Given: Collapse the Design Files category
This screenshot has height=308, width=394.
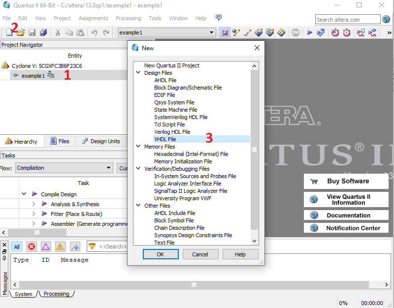Looking at the screenshot, I should [x=138, y=72].
